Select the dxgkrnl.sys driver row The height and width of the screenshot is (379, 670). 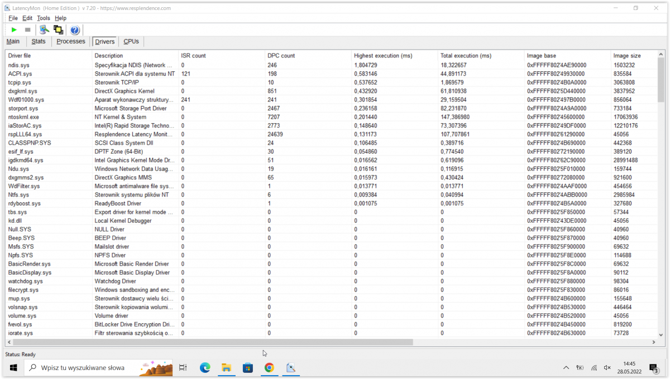tap(331, 91)
